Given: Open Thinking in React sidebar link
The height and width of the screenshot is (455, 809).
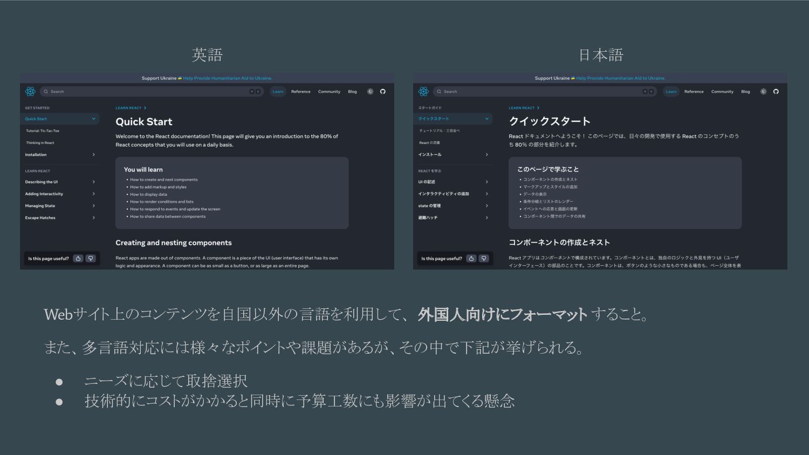Looking at the screenshot, I should pyautogui.click(x=40, y=143).
